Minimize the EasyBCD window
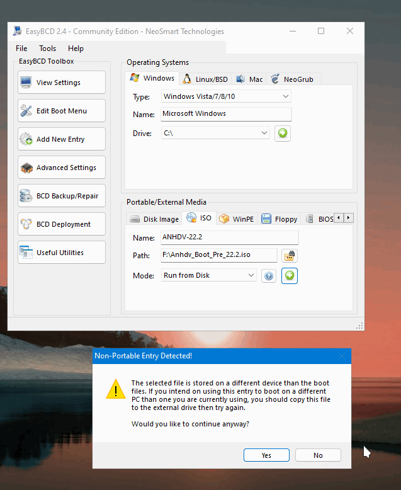Viewport: 401px width, 490px height. [293, 31]
